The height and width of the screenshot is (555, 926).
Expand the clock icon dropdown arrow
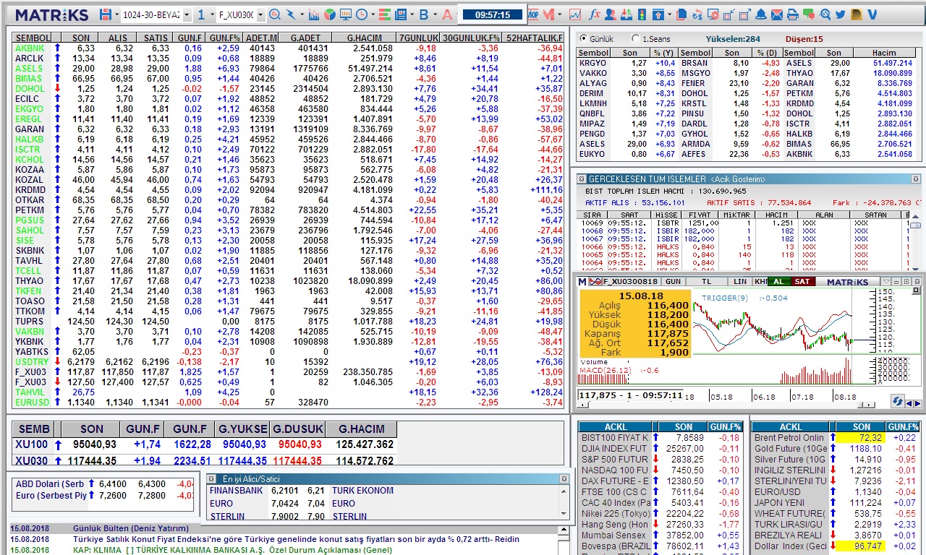(x=373, y=14)
